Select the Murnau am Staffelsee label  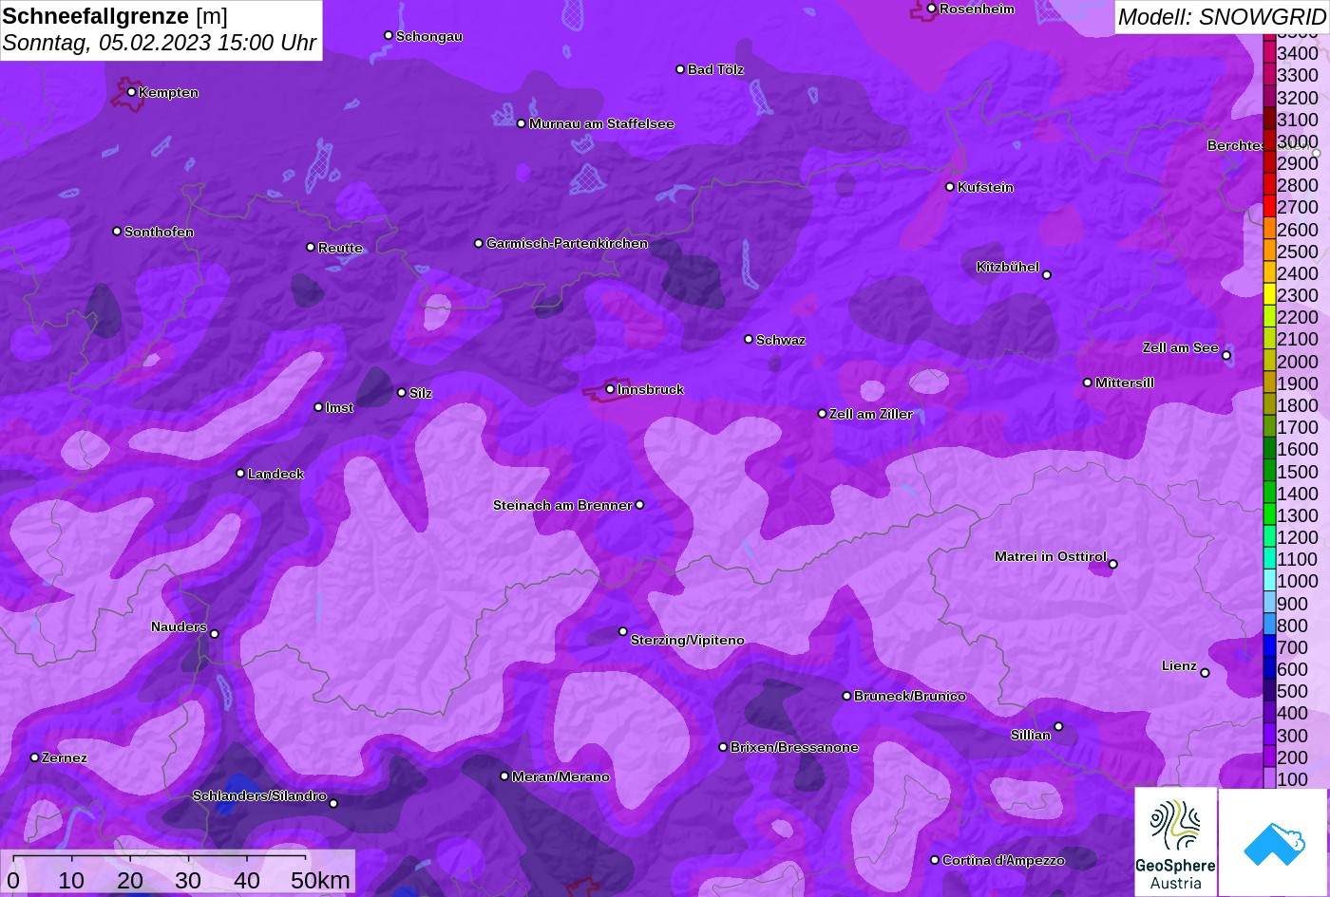tap(601, 123)
